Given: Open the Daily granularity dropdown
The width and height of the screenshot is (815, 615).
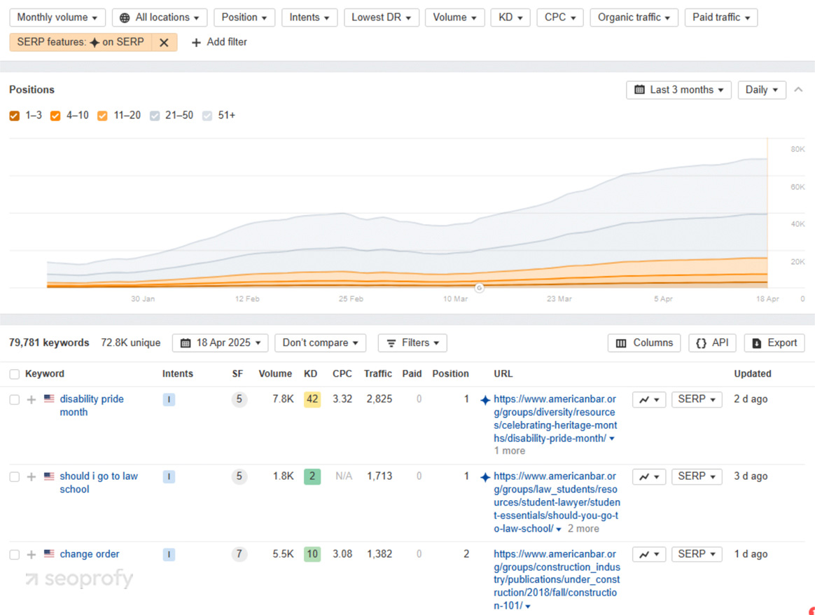Looking at the screenshot, I should [762, 90].
